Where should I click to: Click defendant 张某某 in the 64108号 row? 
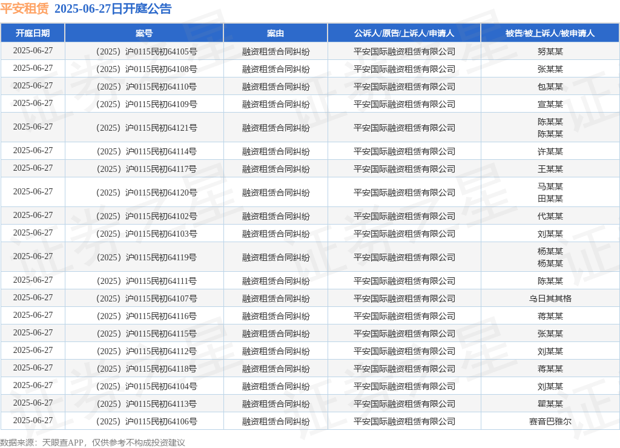coord(550,69)
